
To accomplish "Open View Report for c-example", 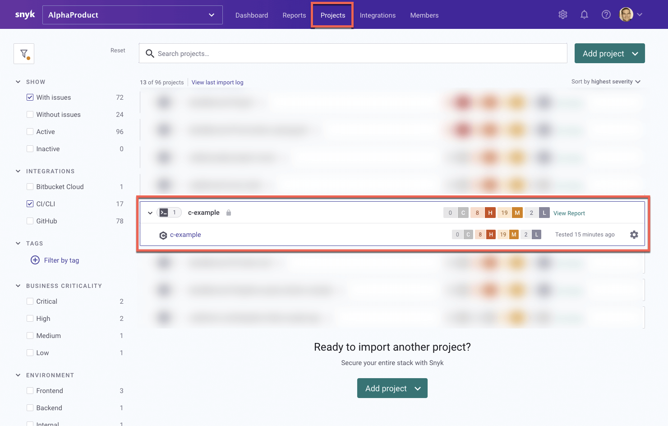I will (x=569, y=213).
